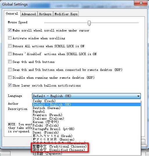Uncheck Make scroll wheel scroll window under cursor
Image resolution: width=149 pixels, height=156 pixels.
(10, 30)
